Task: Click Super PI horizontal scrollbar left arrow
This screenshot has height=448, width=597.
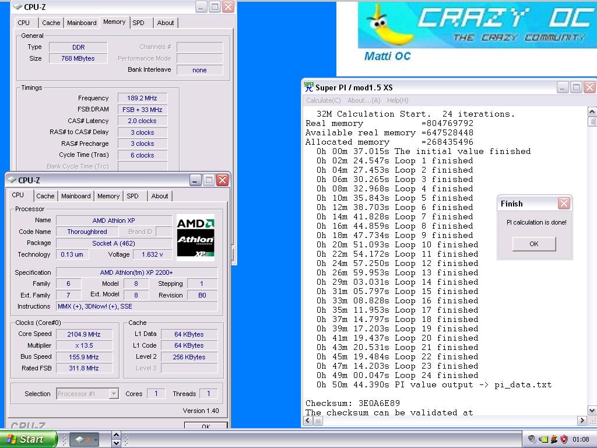Action: click(x=308, y=421)
